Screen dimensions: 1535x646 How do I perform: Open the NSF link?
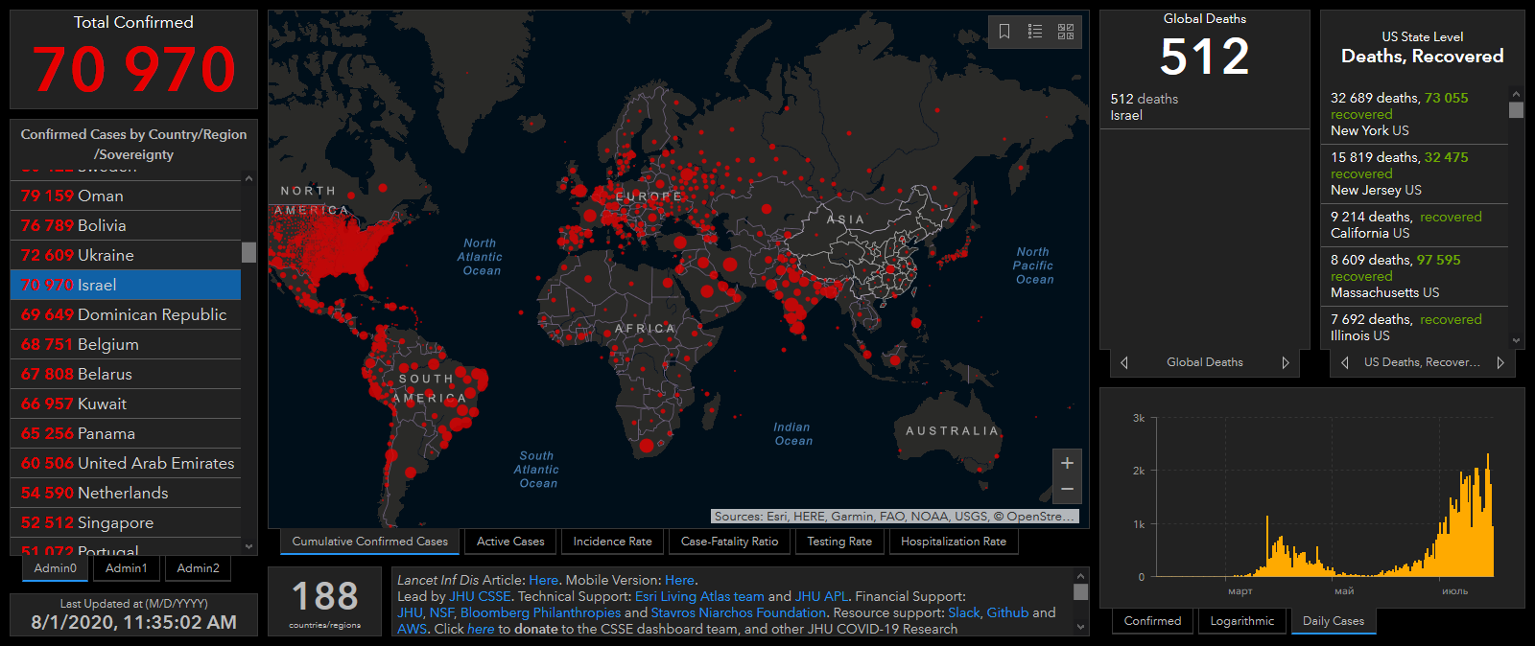pyautogui.click(x=441, y=612)
